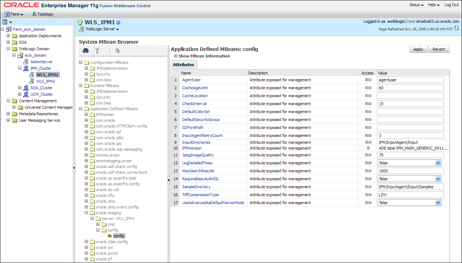Click the green up arrow status icon for WLS_IPM1
Image resolution: width=462 pixels, height=263 pixels.
(x=80, y=22)
